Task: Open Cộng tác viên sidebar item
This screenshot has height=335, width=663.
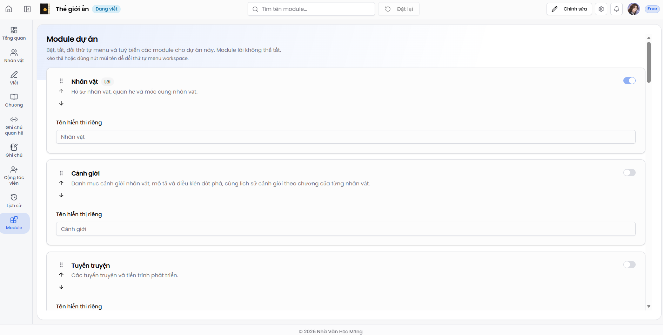Action: pyautogui.click(x=14, y=176)
